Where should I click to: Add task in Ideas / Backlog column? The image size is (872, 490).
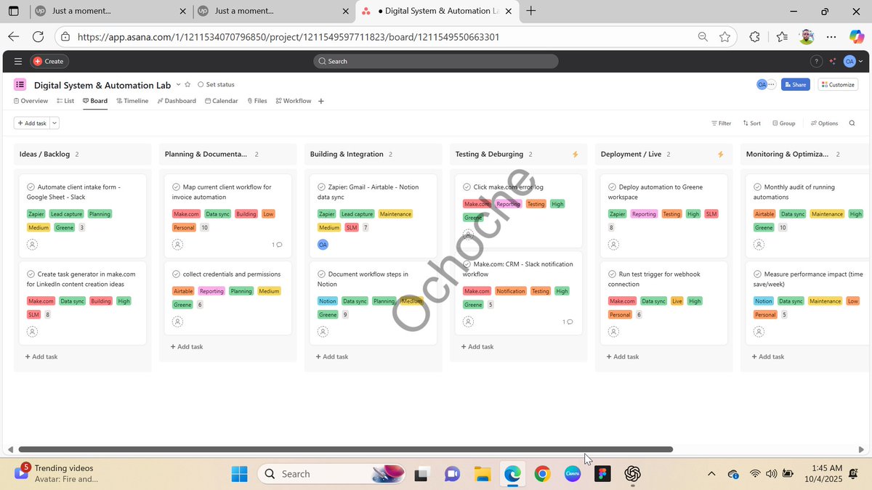(x=41, y=356)
